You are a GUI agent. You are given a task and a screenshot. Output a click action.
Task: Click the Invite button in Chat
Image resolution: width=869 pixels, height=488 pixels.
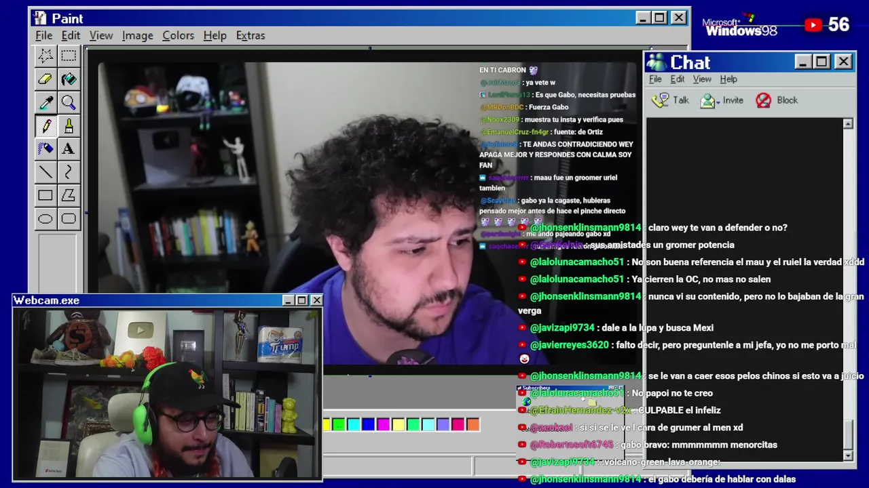pyautogui.click(x=722, y=100)
